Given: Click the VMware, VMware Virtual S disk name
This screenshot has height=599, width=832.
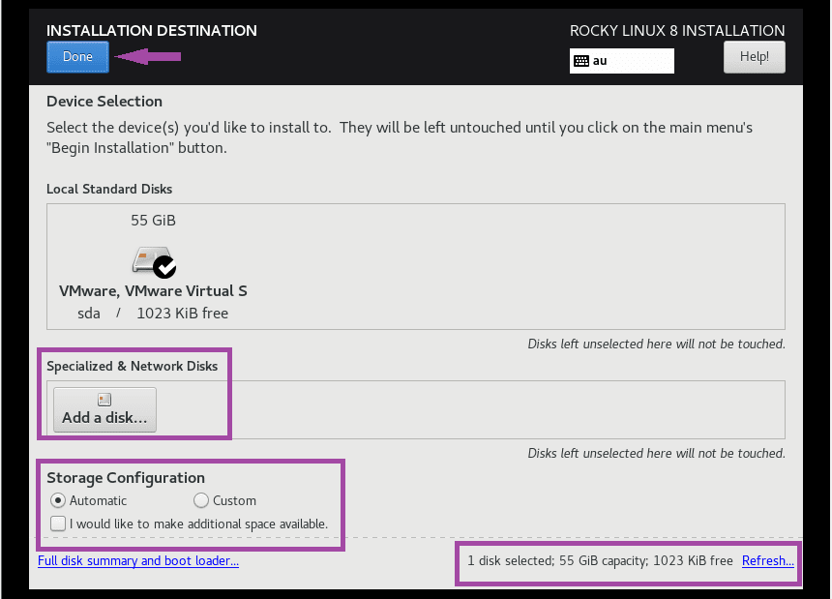Looking at the screenshot, I should pyautogui.click(x=153, y=290).
